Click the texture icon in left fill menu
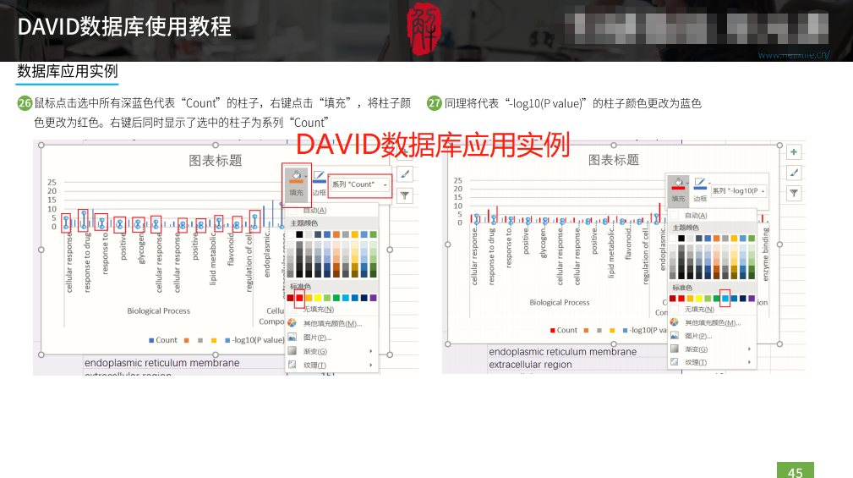 click(x=293, y=365)
